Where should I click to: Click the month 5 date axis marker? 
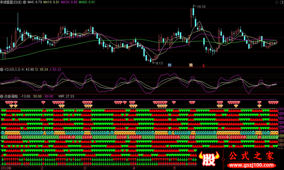175,168
